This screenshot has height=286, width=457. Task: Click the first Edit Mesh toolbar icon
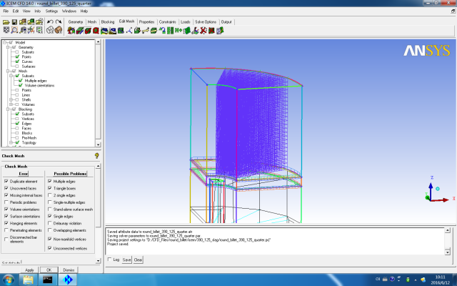click(71, 31)
